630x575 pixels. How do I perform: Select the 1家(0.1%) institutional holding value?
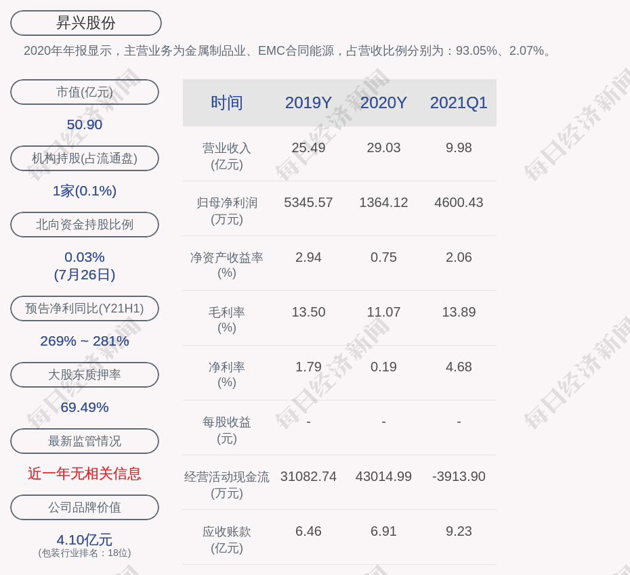click(85, 191)
